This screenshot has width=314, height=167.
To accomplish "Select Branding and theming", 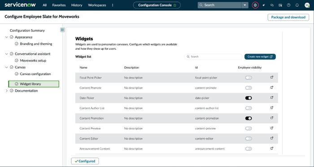I will coord(36,44).
